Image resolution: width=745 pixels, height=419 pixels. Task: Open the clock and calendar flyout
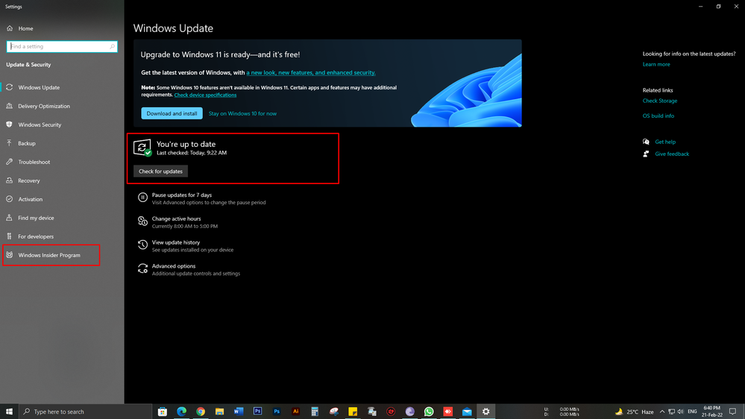(x=712, y=412)
